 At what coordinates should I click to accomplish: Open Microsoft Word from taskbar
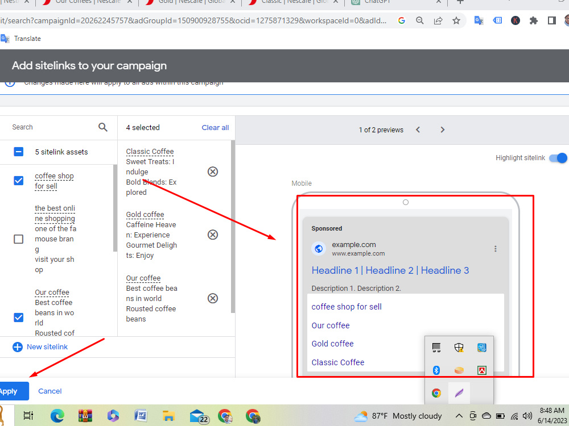[x=141, y=416]
